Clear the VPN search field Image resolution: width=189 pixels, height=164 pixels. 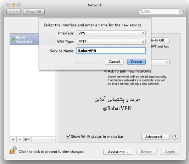pyautogui.click(x=180, y=12)
